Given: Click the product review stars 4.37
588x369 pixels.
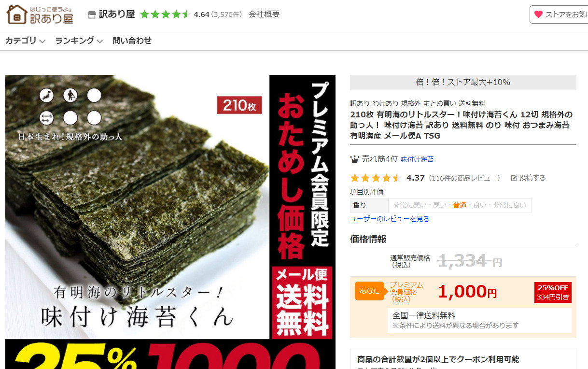Looking at the screenshot, I should [x=376, y=178].
